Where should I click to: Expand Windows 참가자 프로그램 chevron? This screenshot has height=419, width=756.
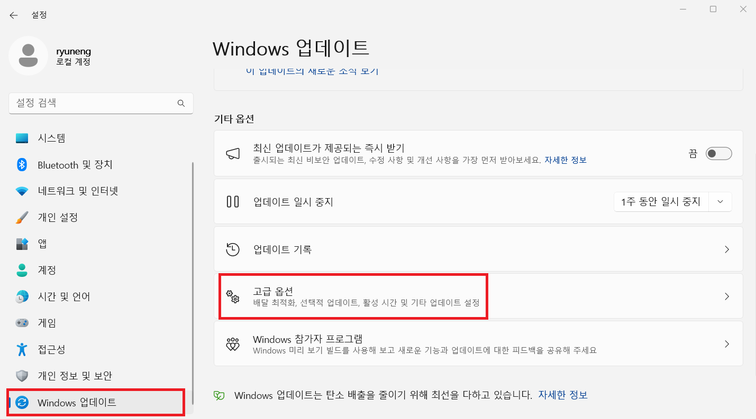[727, 344]
